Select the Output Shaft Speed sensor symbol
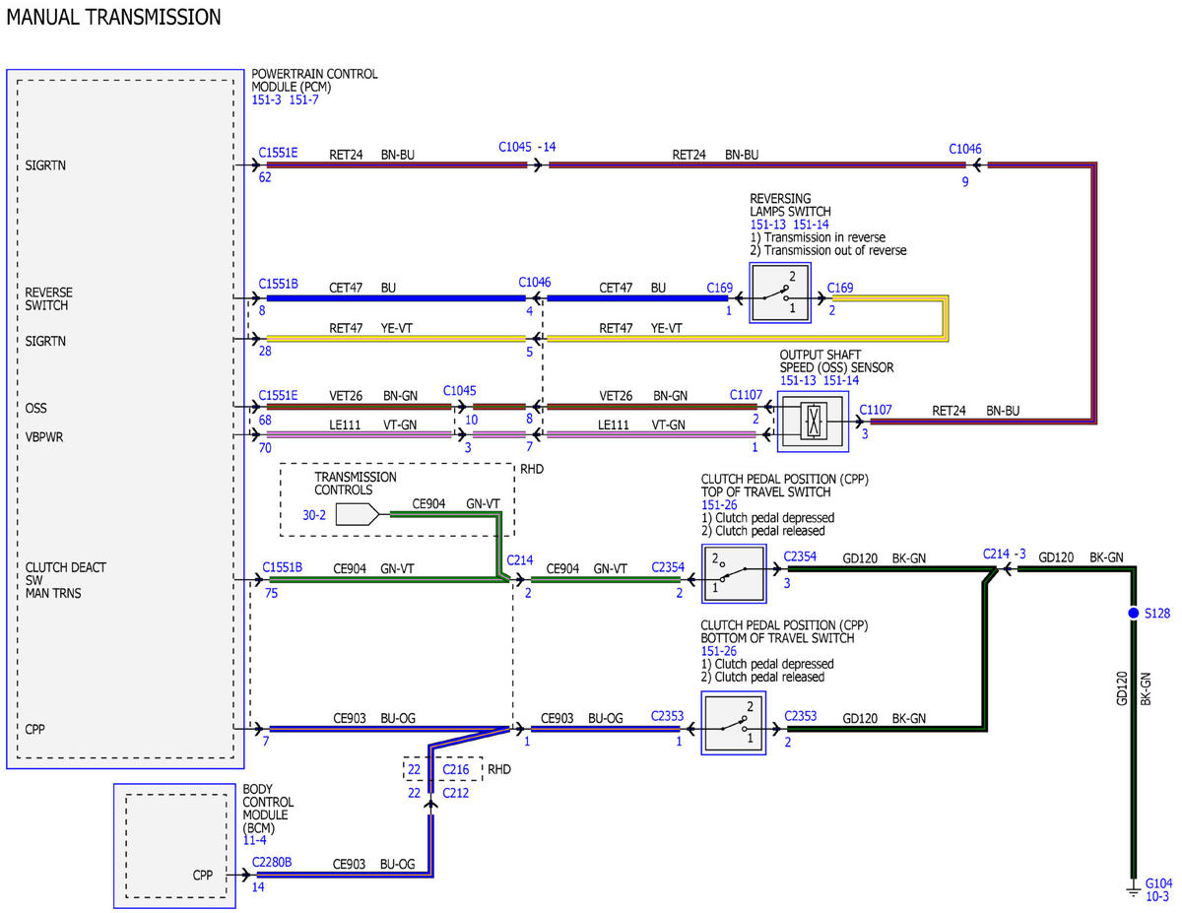This screenshot has height=913, width=1182. pos(813,422)
